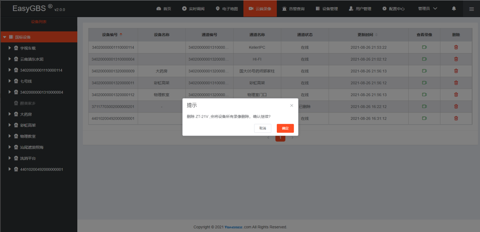Screen dimensions: 480x232
Task: Expand the 洗消平台 tree node
Action: (10, 158)
